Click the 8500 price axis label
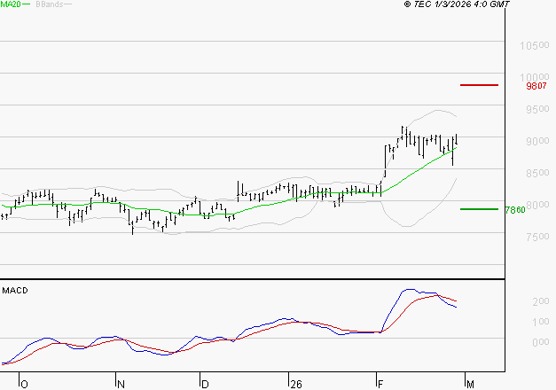 (537, 173)
